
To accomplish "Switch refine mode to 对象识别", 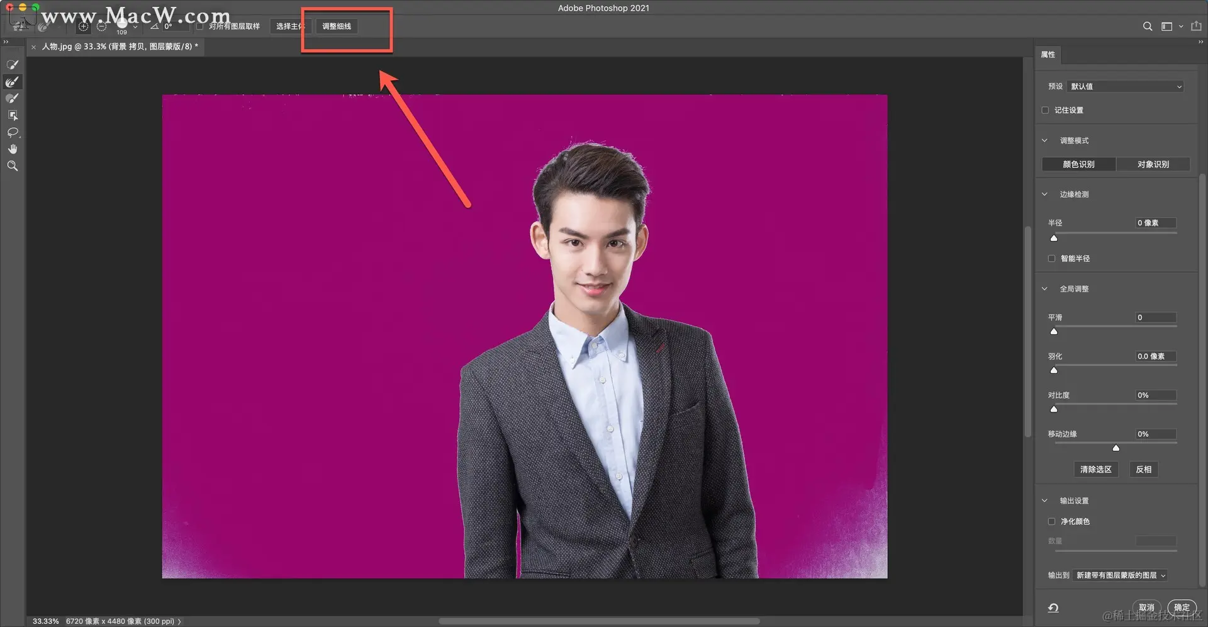I will pyautogui.click(x=1153, y=164).
